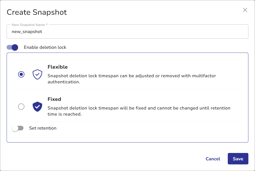This screenshot has width=255, height=171.
Task: Click the "New Snapshot Name *" floating label
Action: click(30, 25)
